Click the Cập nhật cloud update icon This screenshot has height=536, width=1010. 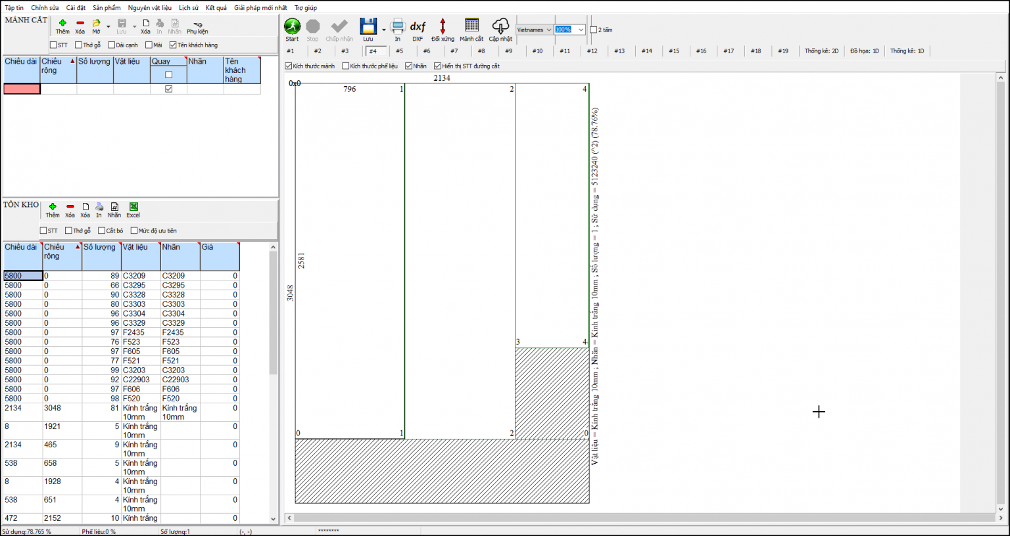click(x=500, y=26)
